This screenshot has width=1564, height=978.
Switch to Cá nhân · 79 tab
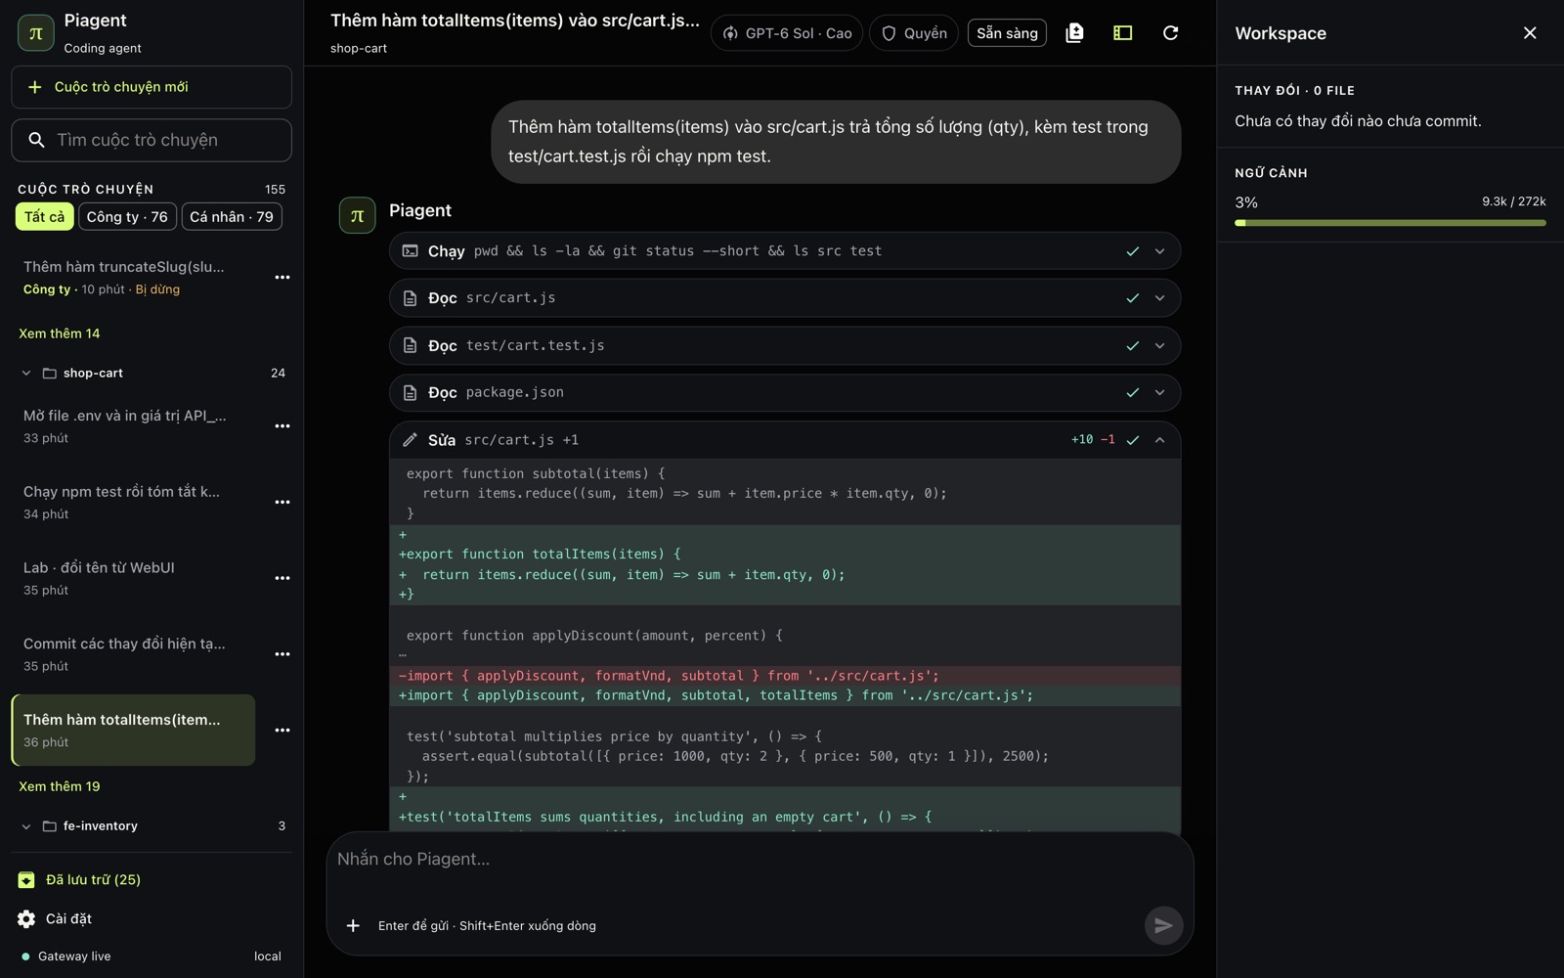232,216
